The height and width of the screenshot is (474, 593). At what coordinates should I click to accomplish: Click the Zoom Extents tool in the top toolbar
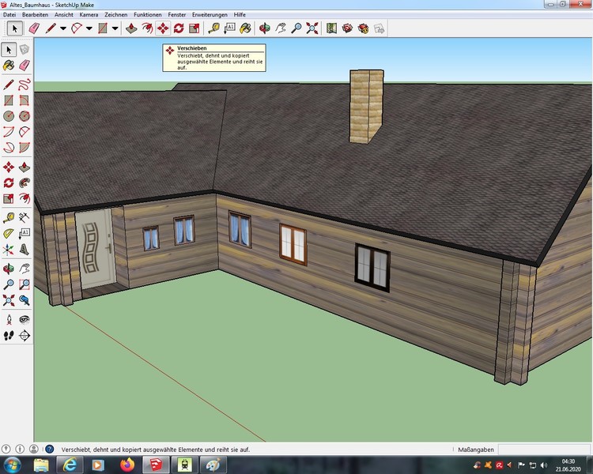coord(312,28)
